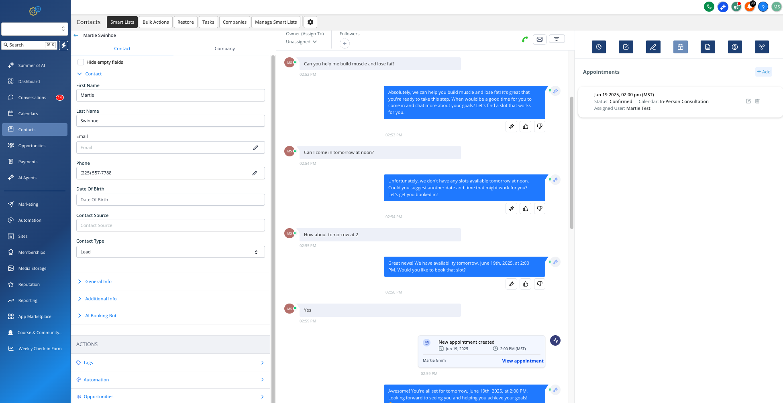Open the help question mark icon
The width and height of the screenshot is (783, 403).
(x=763, y=7)
